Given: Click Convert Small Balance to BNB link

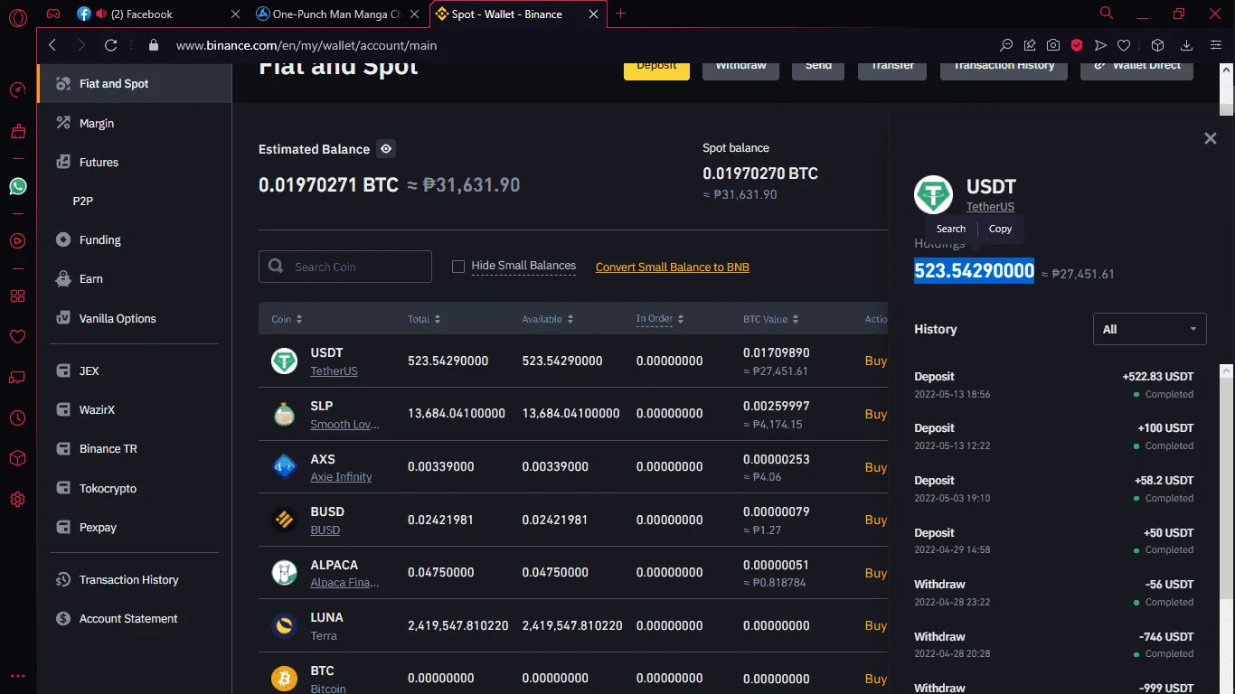Looking at the screenshot, I should coord(673,267).
